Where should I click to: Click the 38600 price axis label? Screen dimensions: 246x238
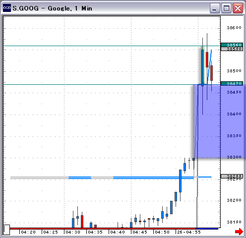[234, 28]
